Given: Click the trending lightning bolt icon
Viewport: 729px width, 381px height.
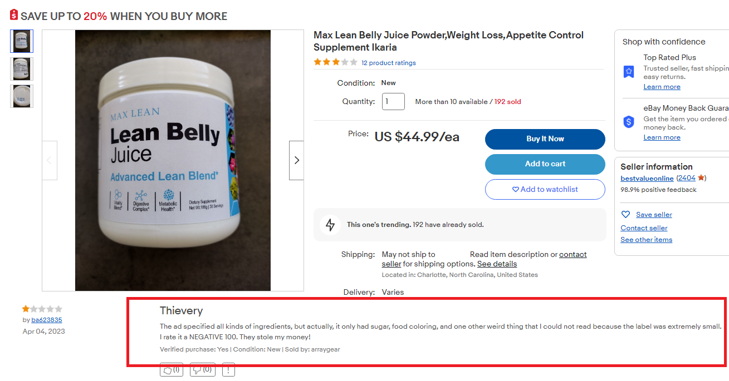Looking at the screenshot, I should 330,225.
